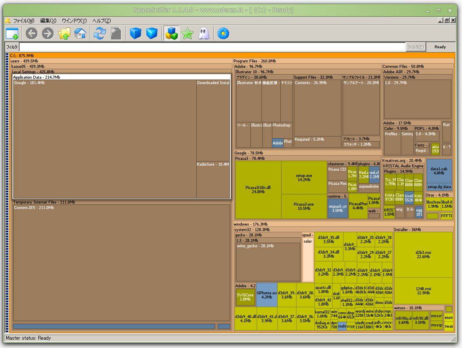Open the ヘルプ(Z) menu
462x348 pixels.
tap(101, 21)
